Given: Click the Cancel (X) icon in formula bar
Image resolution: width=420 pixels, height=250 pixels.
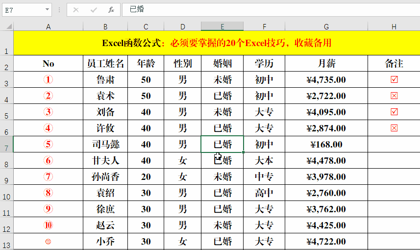Looking at the screenshot, I should [76, 10].
